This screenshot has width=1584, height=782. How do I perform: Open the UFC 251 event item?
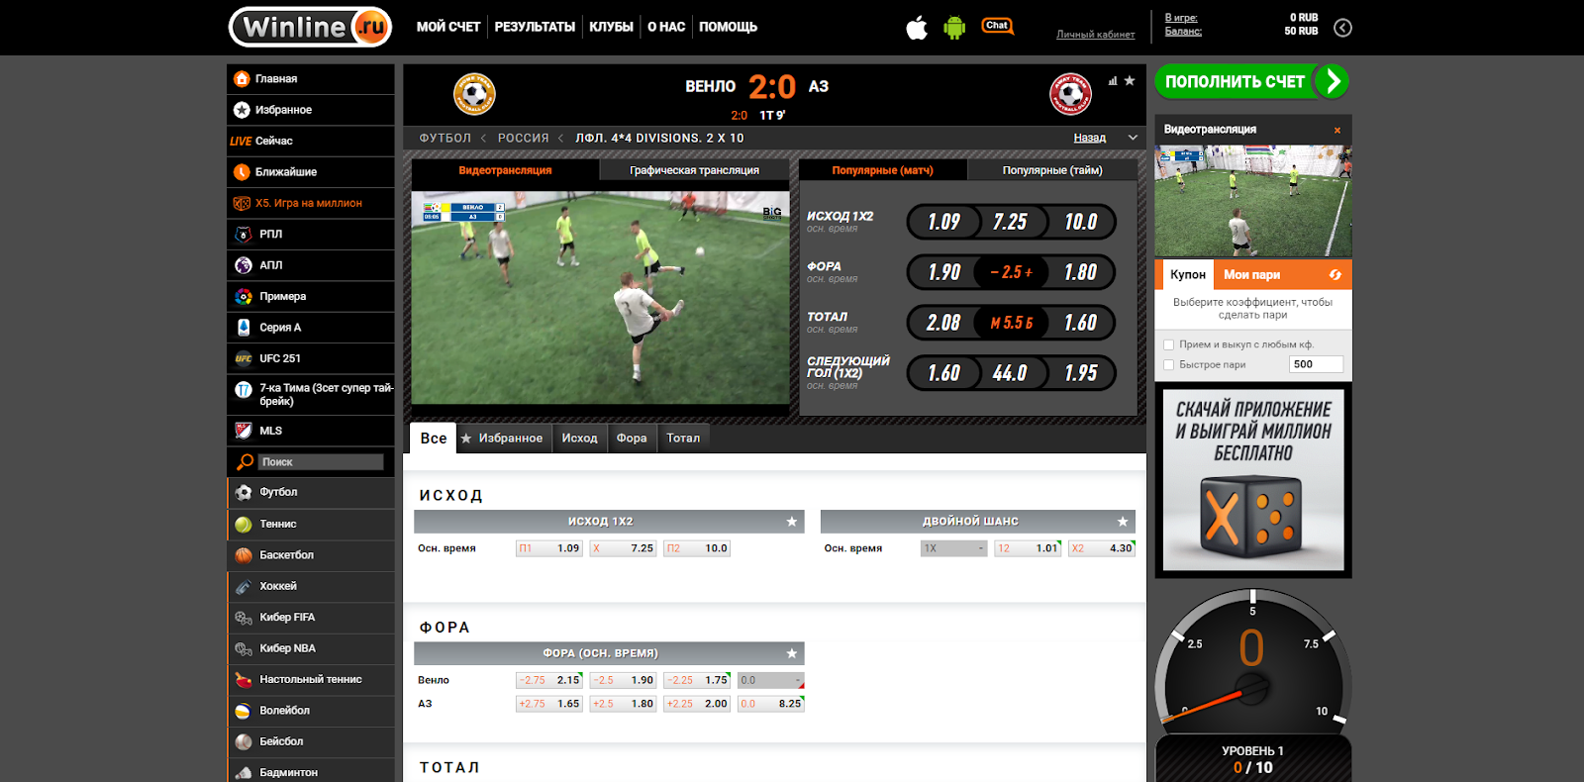(x=311, y=358)
